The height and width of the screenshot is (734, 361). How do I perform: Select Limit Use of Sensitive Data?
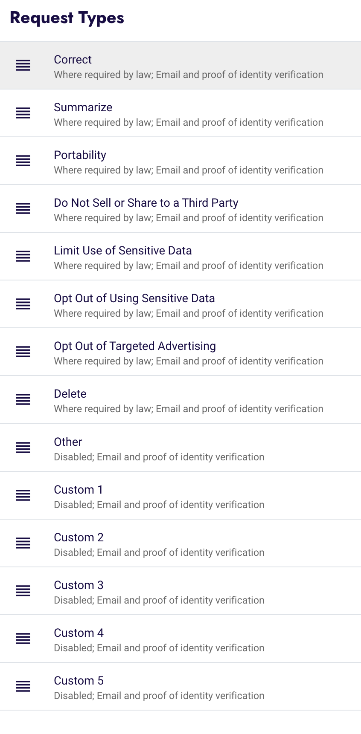coord(180,256)
